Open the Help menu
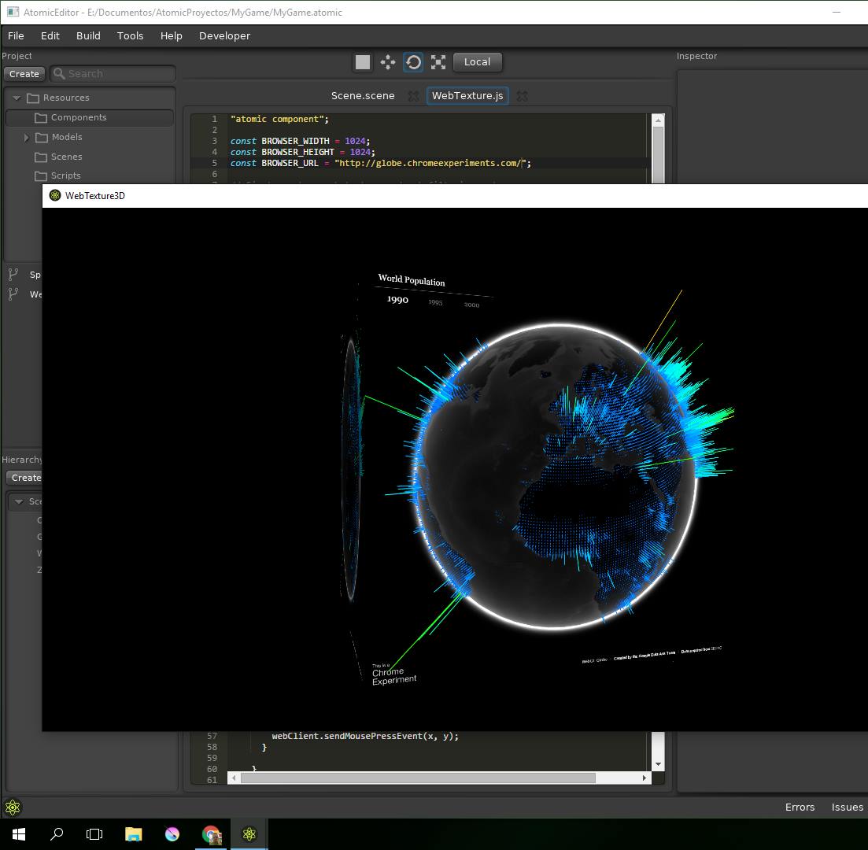The image size is (868, 850). coord(171,36)
